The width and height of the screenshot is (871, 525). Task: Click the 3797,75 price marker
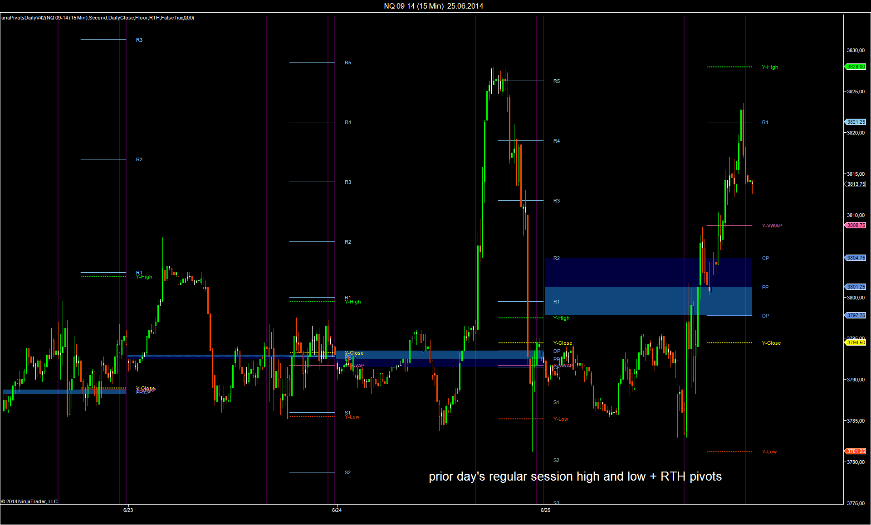(856, 315)
